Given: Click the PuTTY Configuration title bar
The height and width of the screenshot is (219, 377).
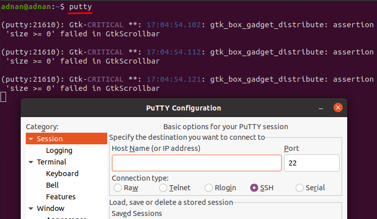Looking at the screenshot, I should [x=183, y=108].
